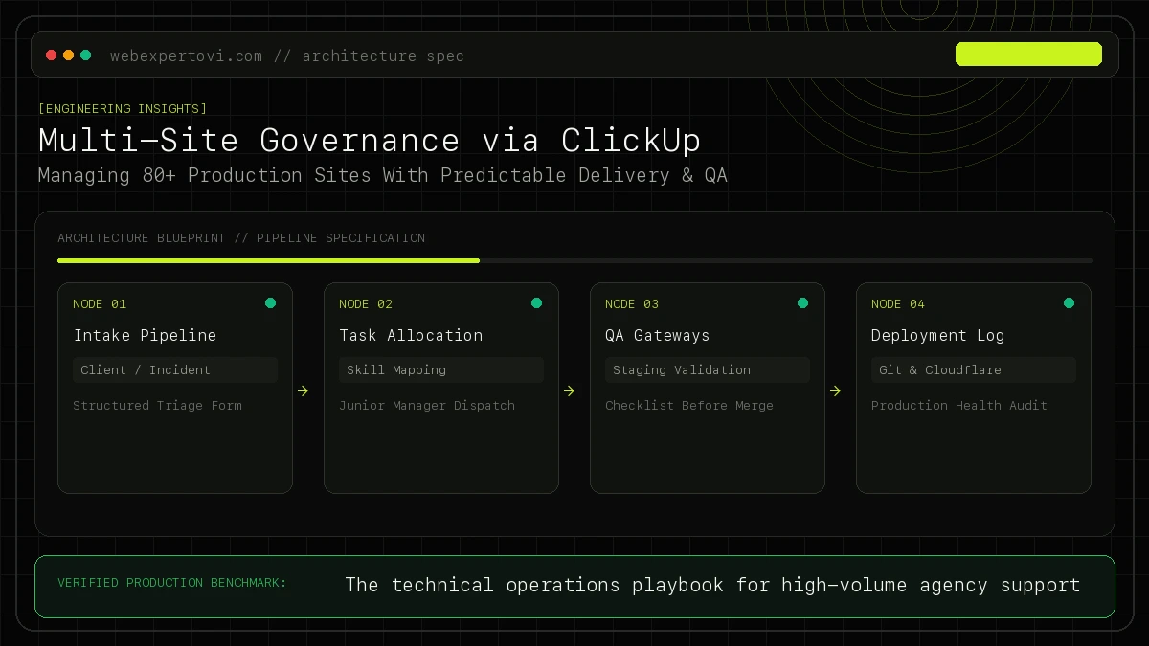Image resolution: width=1149 pixels, height=646 pixels.
Task: Click the Multi-Site Governance via ClickUp title
Action: (x=370, y=140)
